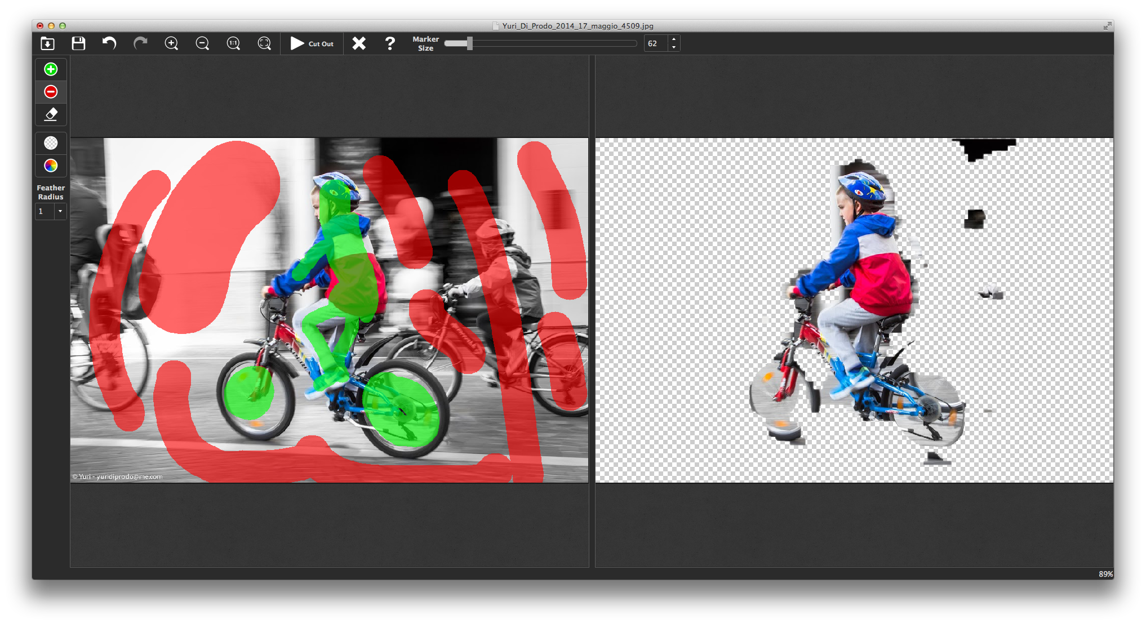Image resolution: width=1146 pixels, height=624 pixels.
Task: Open the background color wheel picker
Action: 51,166
